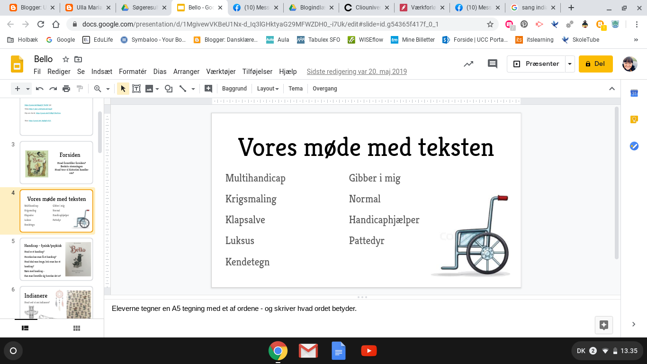The height and width of the screenshot is (364, 647).
Task: Select slide 6 Indianere thumbnail
Action: (x=56, y=302)
